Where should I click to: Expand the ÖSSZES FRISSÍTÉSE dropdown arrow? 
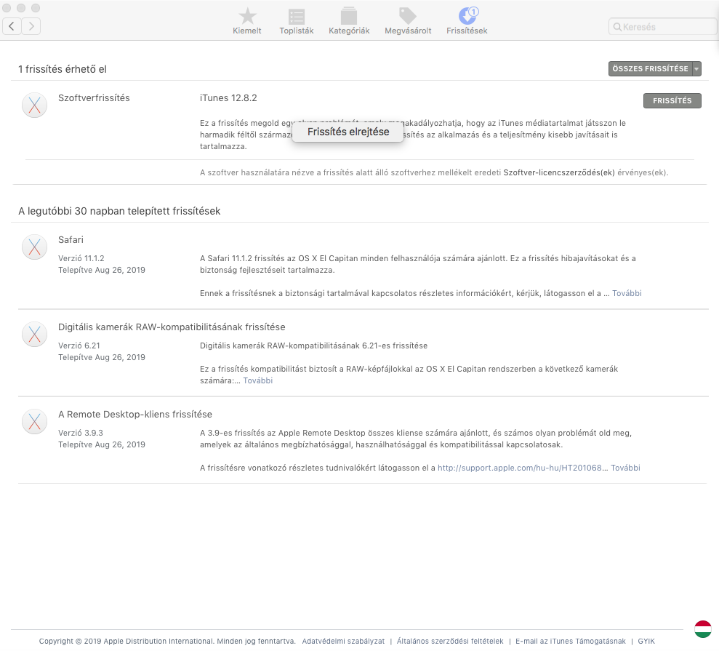[696, 69]
